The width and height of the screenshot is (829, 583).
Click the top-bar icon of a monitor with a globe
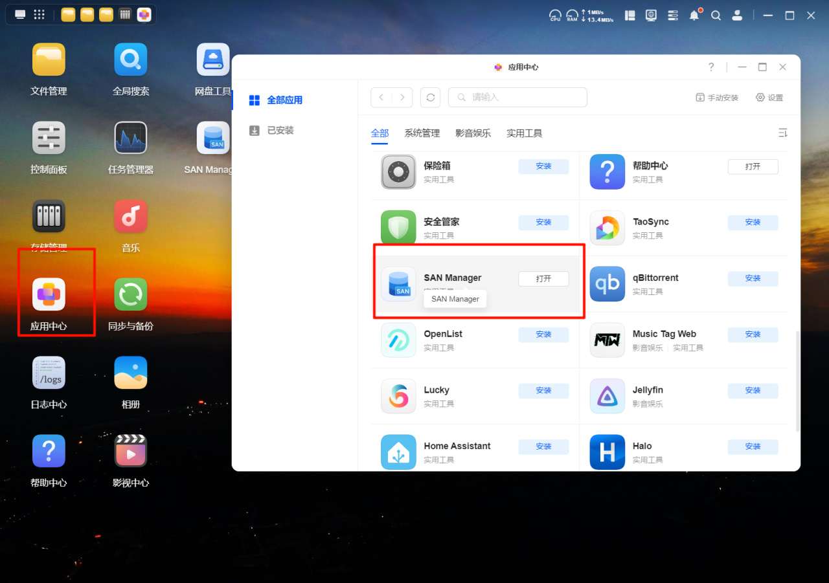652,15
